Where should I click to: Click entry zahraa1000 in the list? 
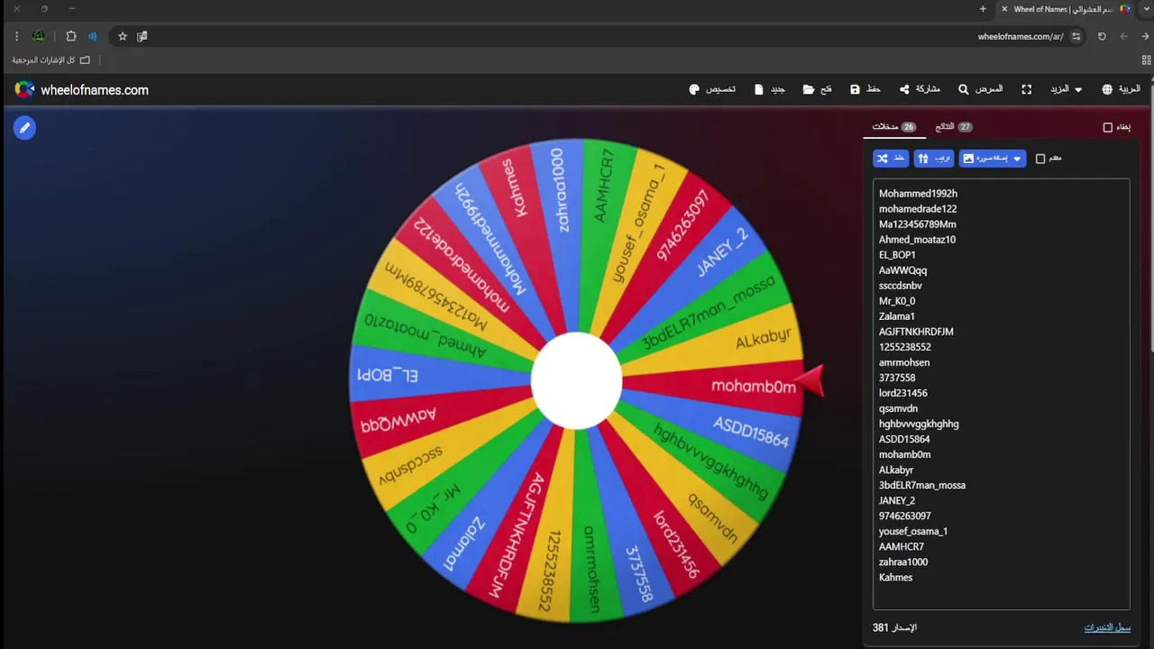[x=903, y=562]
